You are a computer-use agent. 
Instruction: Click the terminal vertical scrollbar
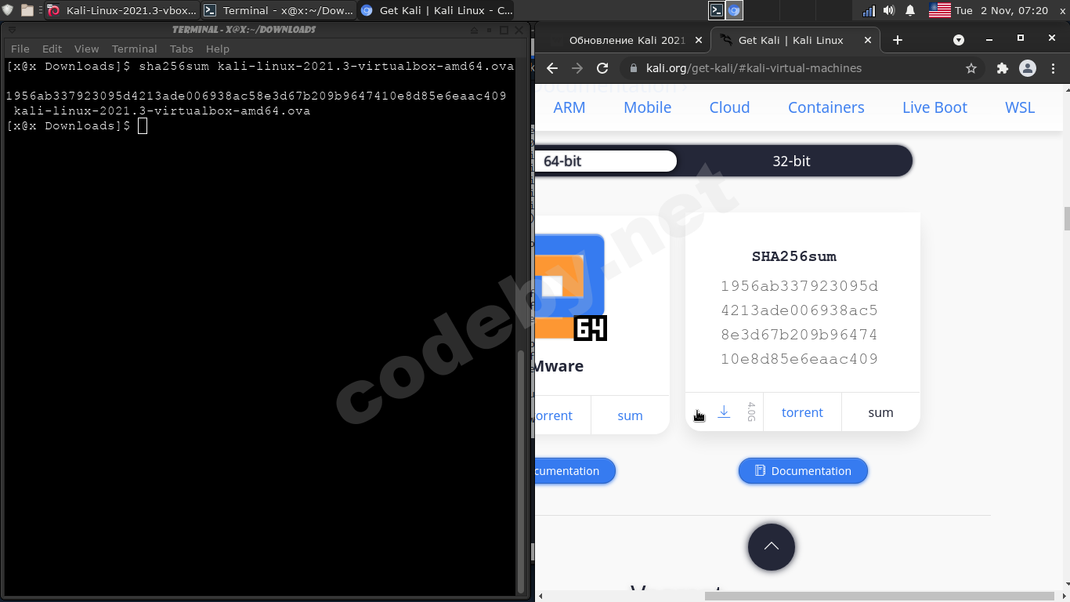(522, 470)
